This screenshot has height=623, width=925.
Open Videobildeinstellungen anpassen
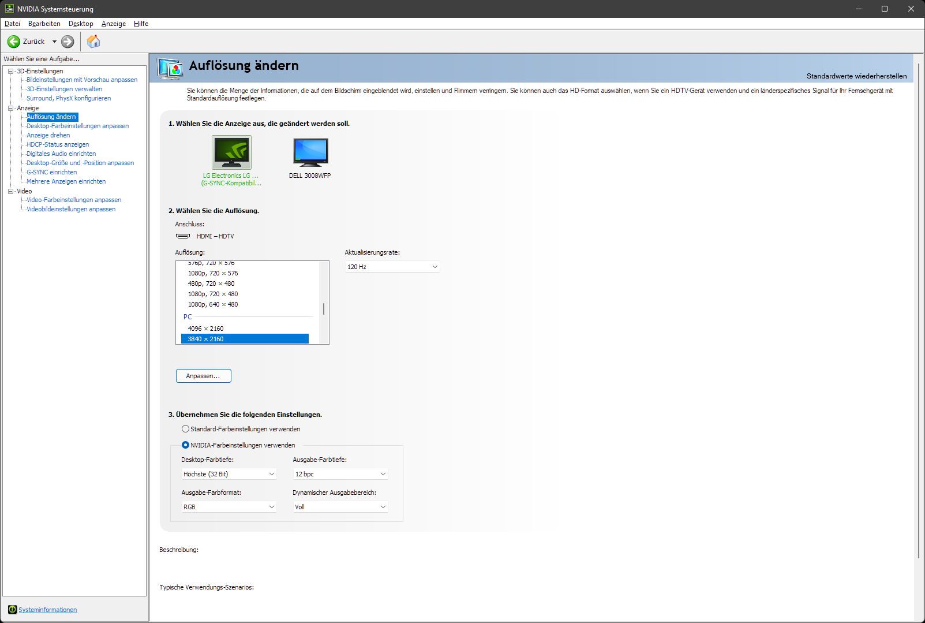[71, 209]
